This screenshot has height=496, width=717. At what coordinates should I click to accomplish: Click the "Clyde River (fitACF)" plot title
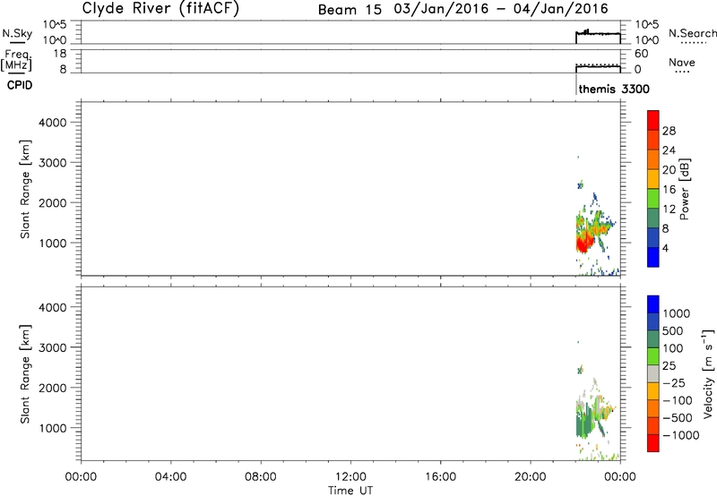click(x=160, y=8)
